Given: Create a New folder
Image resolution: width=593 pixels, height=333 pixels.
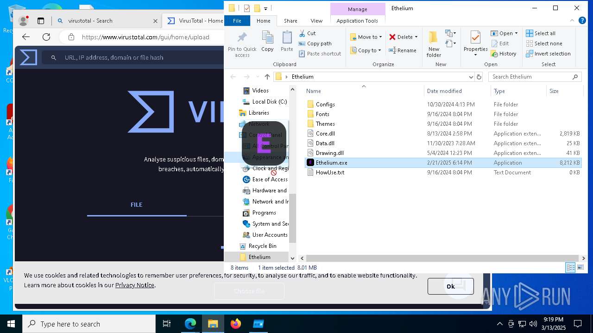Looking at the screenshot, I should [434, 44].
